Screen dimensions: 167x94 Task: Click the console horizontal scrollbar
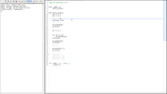click(21, 93)
